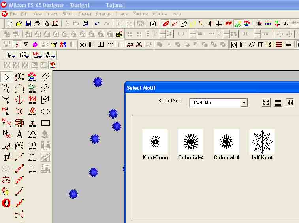
Task: Click the New document icon
Action: coord(10,24)
